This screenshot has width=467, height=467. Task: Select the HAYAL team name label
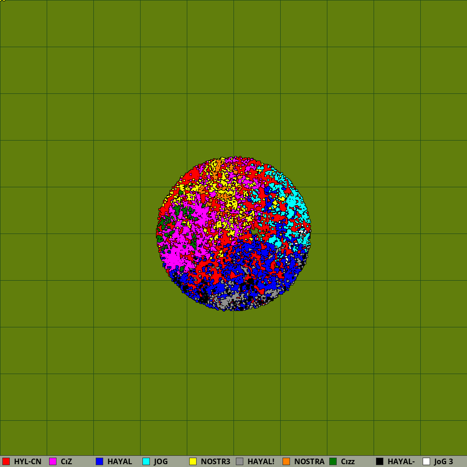point(120,461)
